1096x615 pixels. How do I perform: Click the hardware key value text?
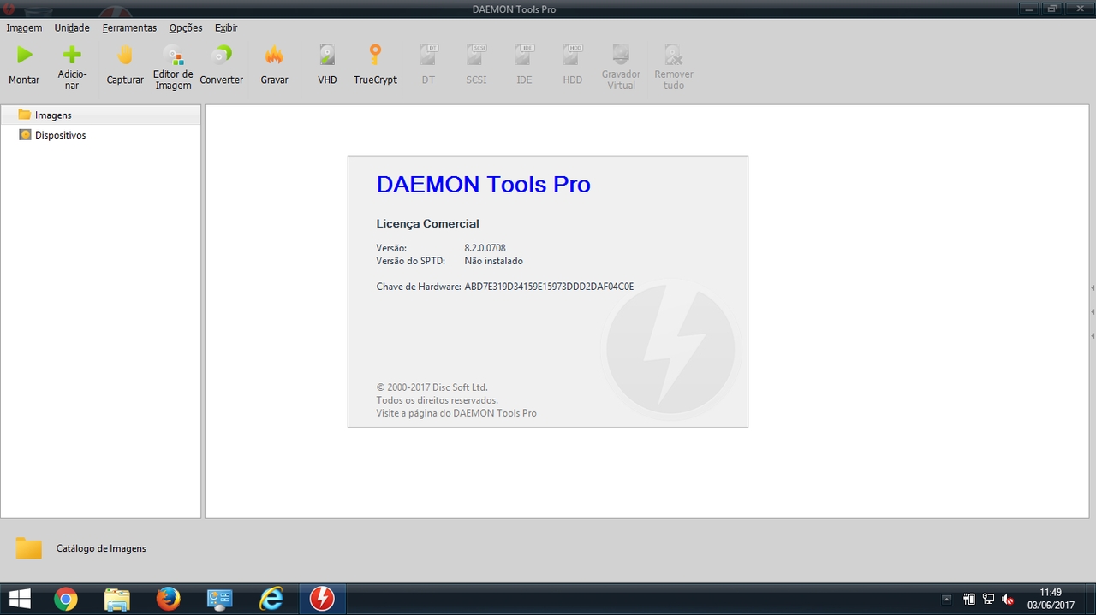(x=549, y=287)
